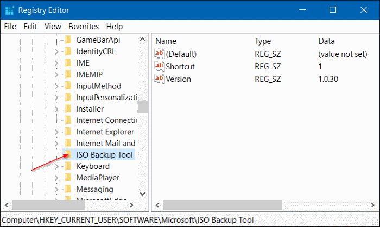Maximize the Registry Editor window
Image resolution: width=380 pixels, height=227 pixels.
[333, 10]
